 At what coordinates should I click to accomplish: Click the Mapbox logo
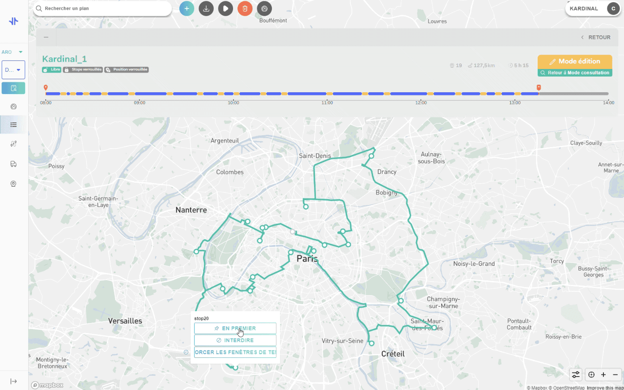tap(47, 385)
